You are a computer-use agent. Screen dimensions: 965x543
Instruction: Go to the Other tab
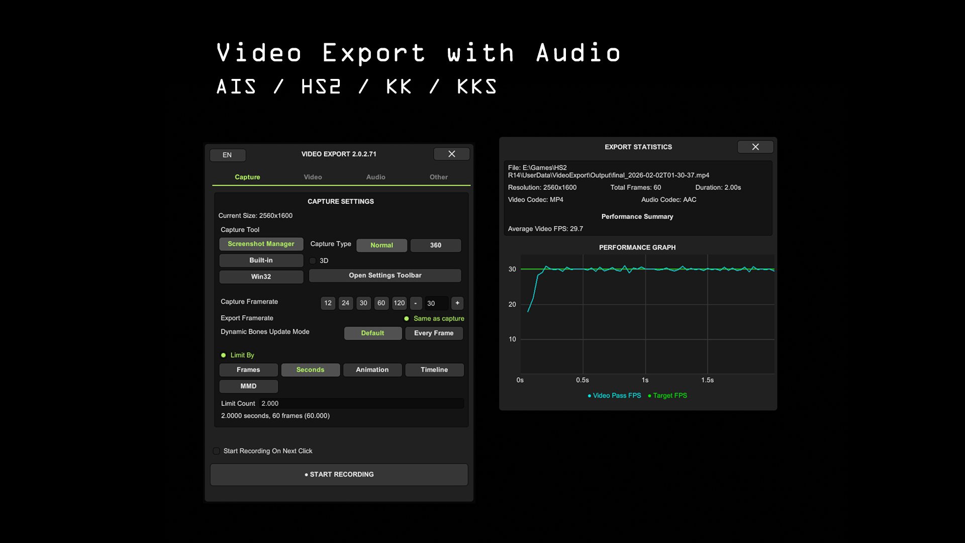438,177
